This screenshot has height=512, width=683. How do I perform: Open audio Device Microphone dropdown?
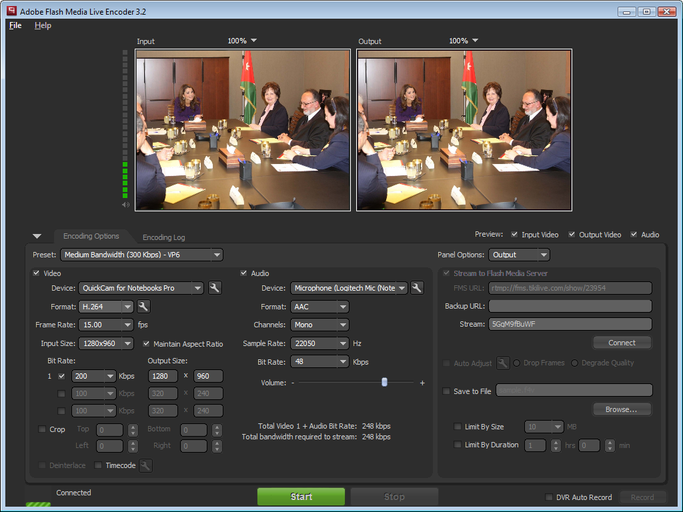(x=349, y=288)
